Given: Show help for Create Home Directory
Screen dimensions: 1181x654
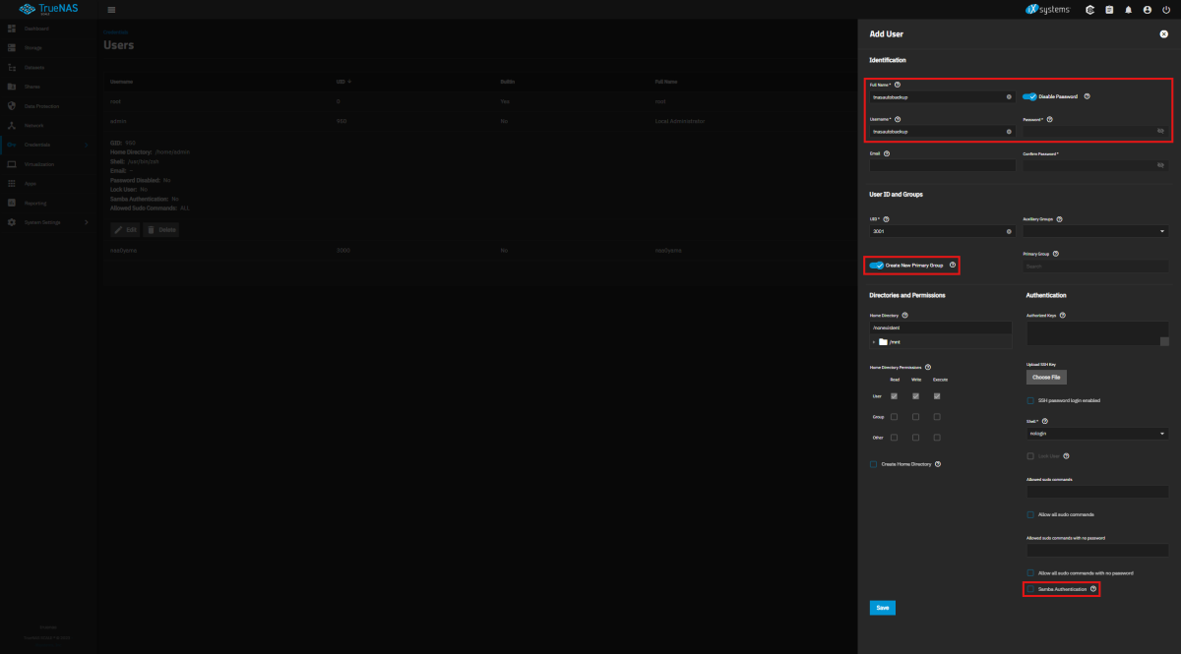Looking at the screenshot, I should pos(937,464).
